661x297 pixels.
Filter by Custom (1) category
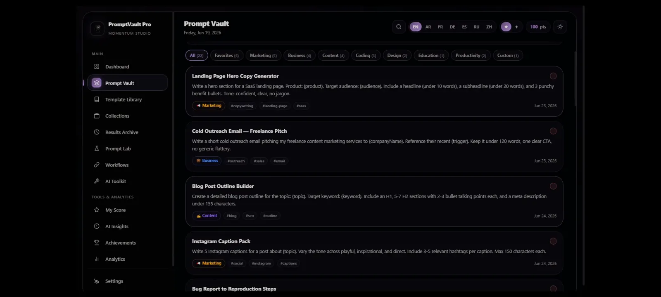[508, 55]
